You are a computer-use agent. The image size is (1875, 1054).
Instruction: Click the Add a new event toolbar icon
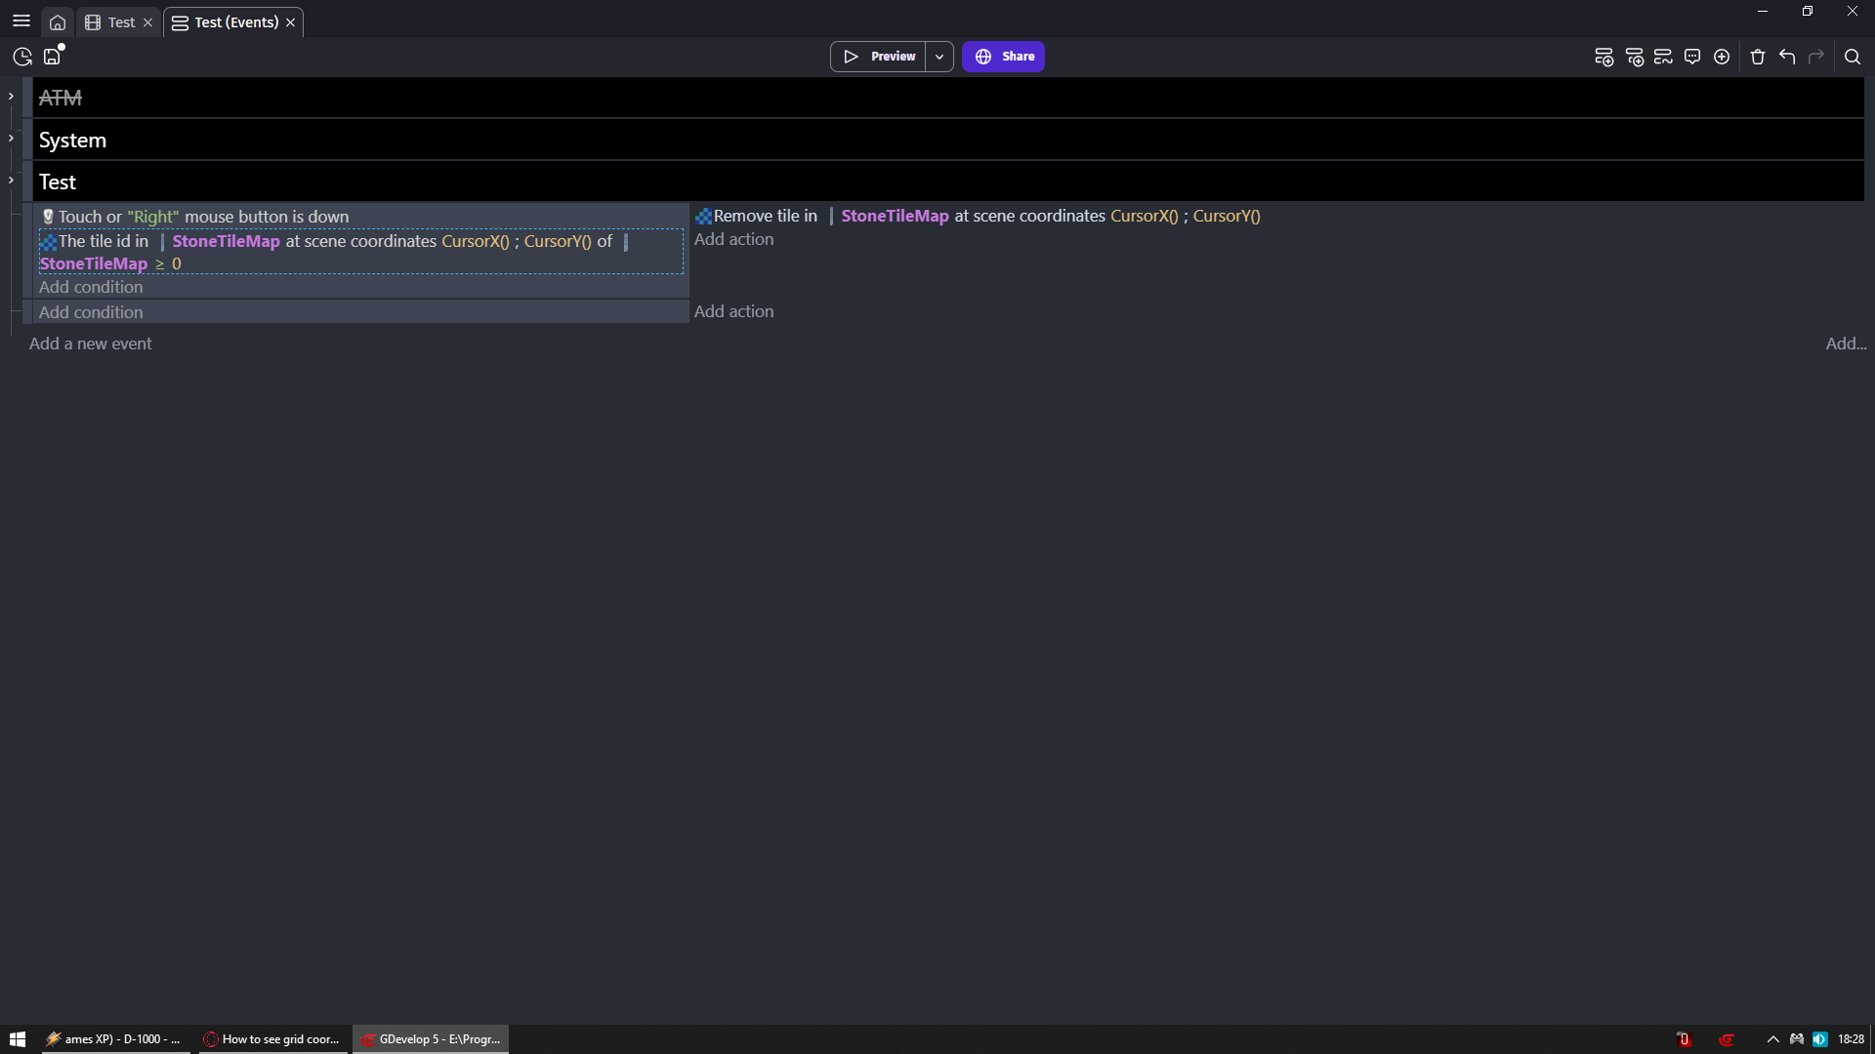click(1604, 57)
